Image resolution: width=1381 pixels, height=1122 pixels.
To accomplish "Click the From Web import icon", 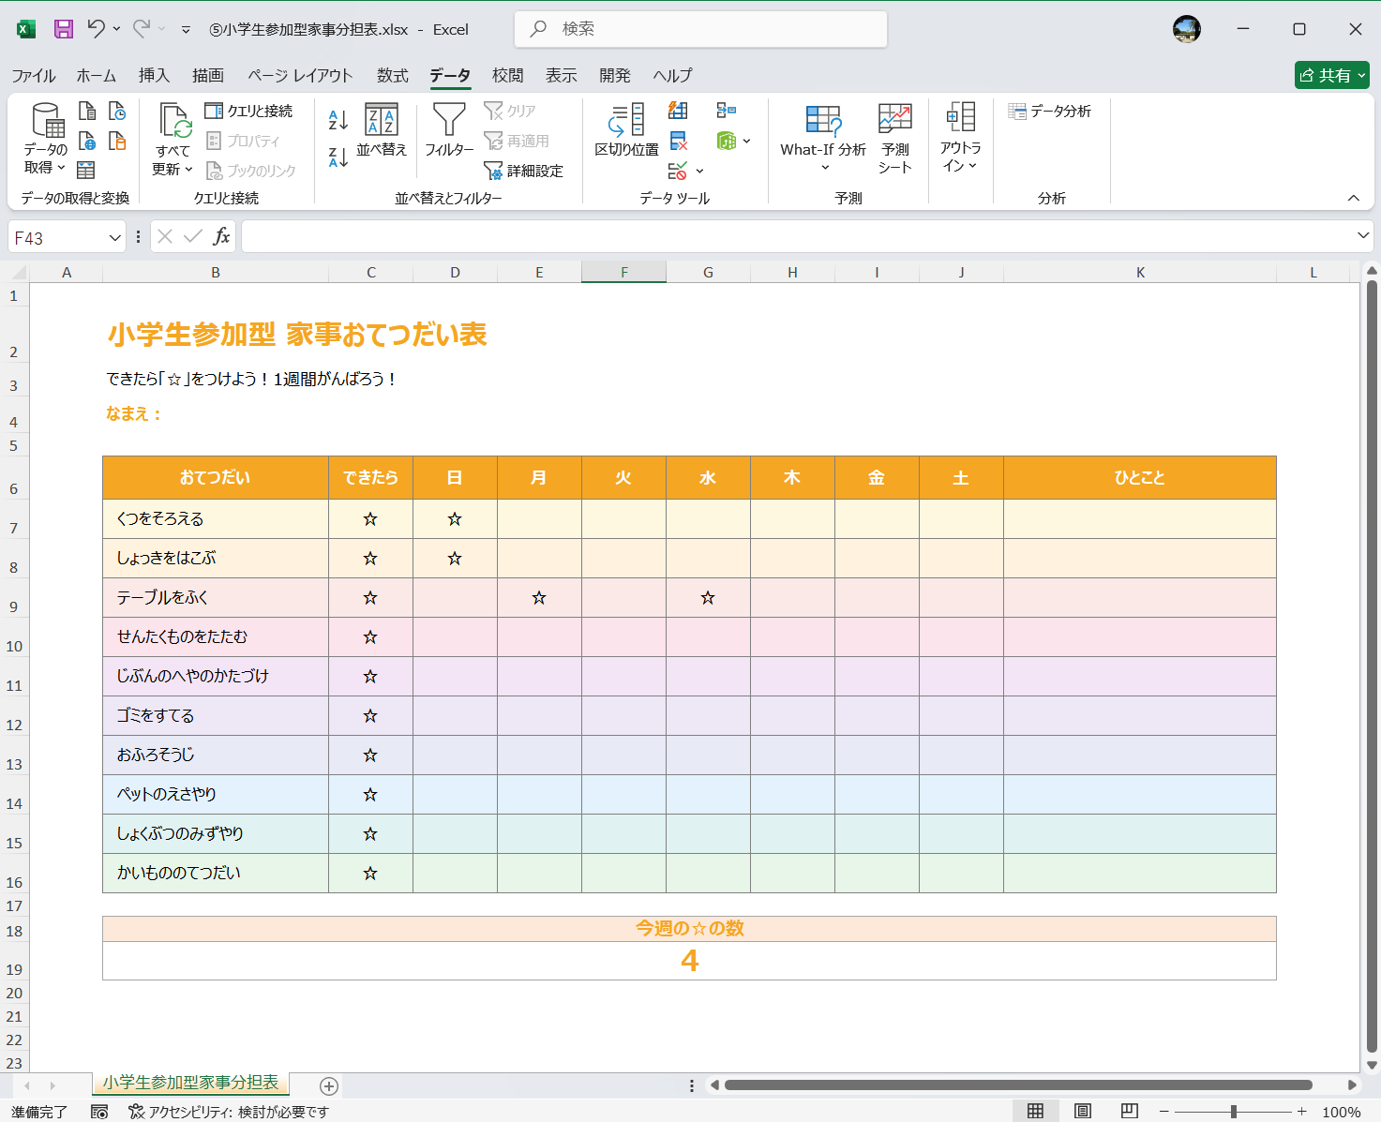I will [87, 141].
